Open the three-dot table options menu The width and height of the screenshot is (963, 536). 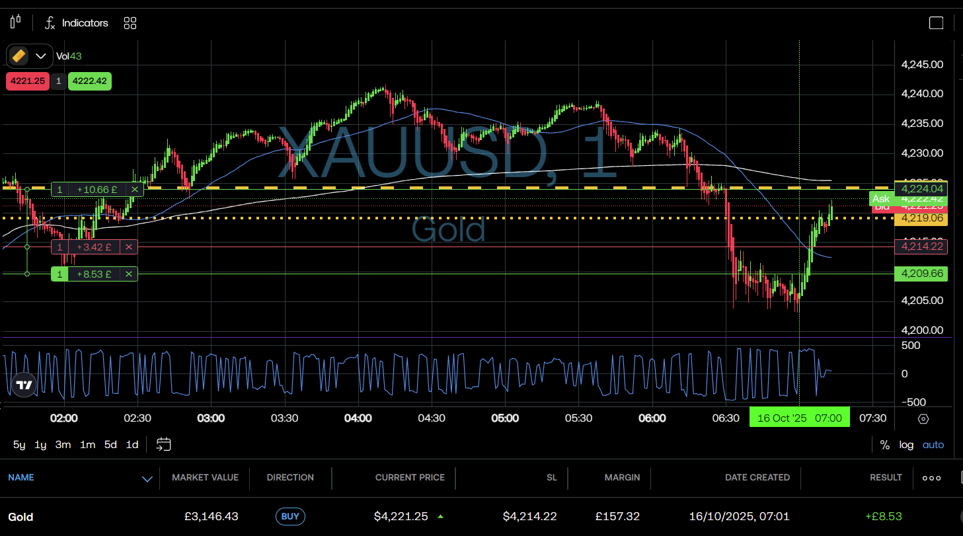pyautogui.click(x=931, y=478)
